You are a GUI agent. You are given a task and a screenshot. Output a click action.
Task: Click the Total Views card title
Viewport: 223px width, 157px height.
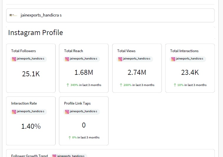pyautogui.click(x=126, y=51)
